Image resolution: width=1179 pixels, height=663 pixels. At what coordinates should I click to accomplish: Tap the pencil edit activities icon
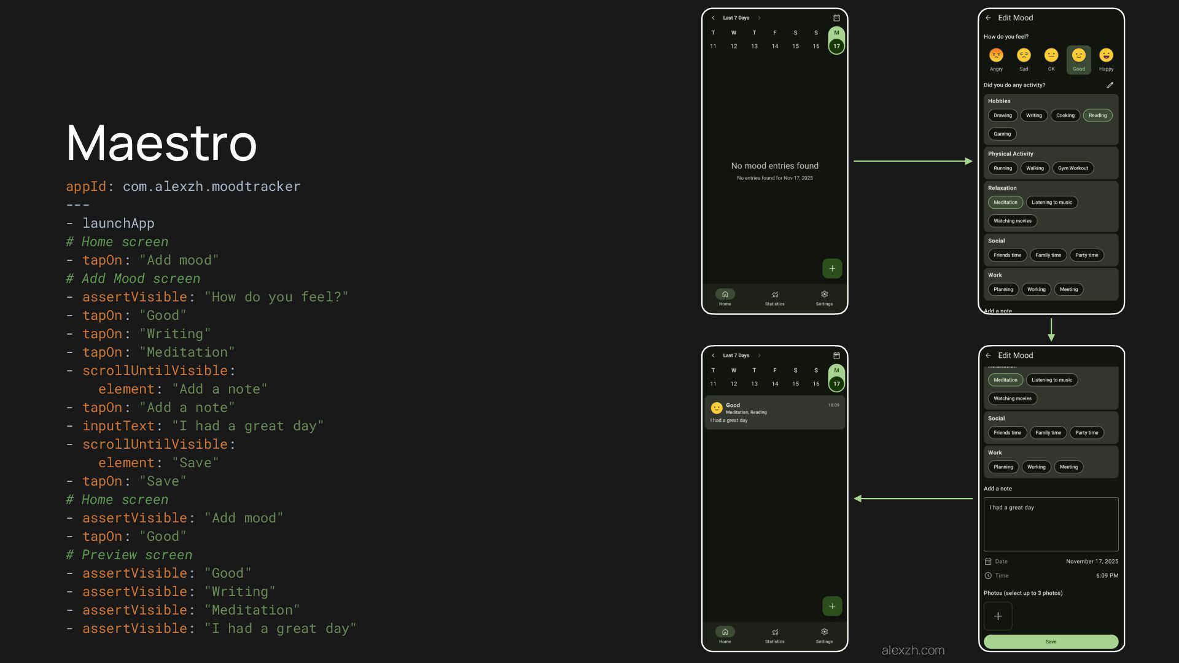(x=1110, y=85)
